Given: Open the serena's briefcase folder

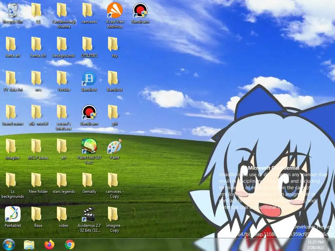Looking at the screenshot, I should [64, 117].
